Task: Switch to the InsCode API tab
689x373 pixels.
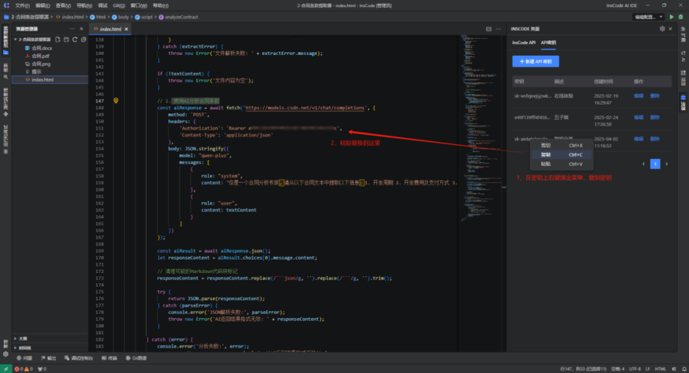Action: 524,43
